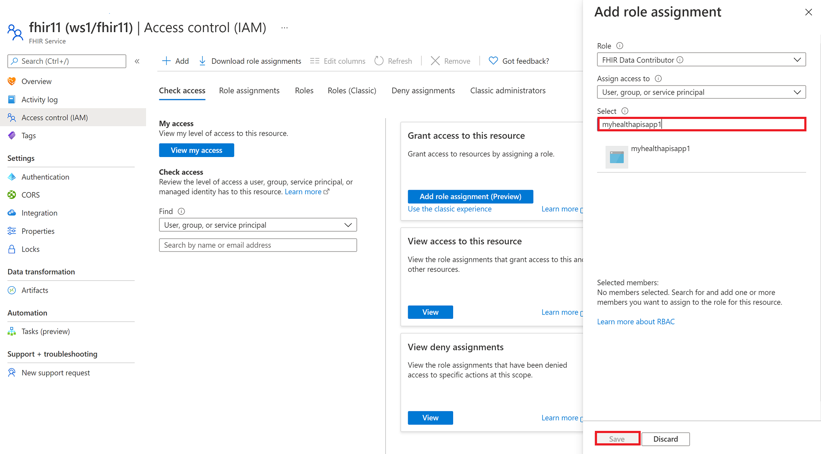Click the info icon next to Select label
Viewport: 821px width, 454px height.
pos(625,111)
